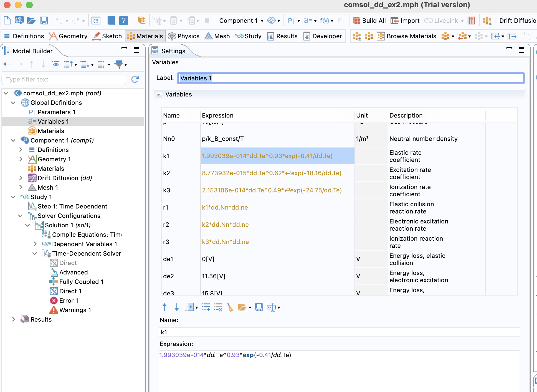Screen dimensions: 537x392
Task: Click the refresh icon beside the filter box
Action: pos(135,79)
